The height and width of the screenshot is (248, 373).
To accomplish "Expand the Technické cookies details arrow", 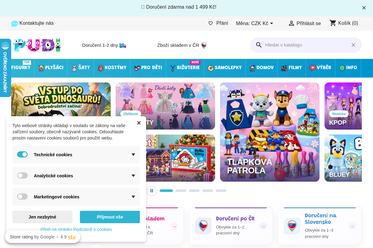I will (133, 155).
